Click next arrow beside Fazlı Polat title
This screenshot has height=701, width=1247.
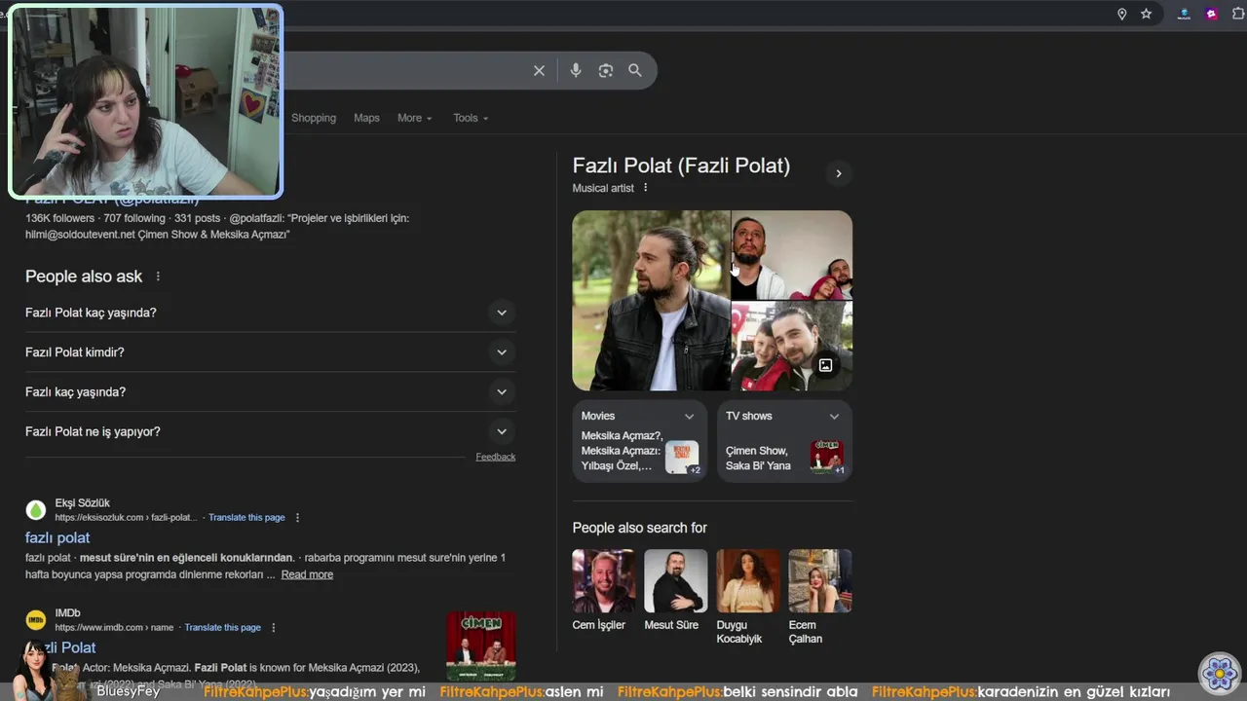[838, 173]
